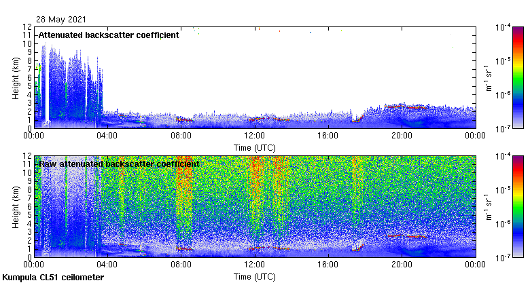Click the "12:00" tick under the upper plot
The height and width of the screenshot is (285, 530).
[x=255, y=136]
